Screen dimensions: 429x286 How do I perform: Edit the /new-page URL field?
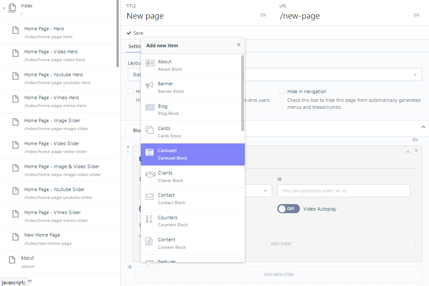[345, 16]
